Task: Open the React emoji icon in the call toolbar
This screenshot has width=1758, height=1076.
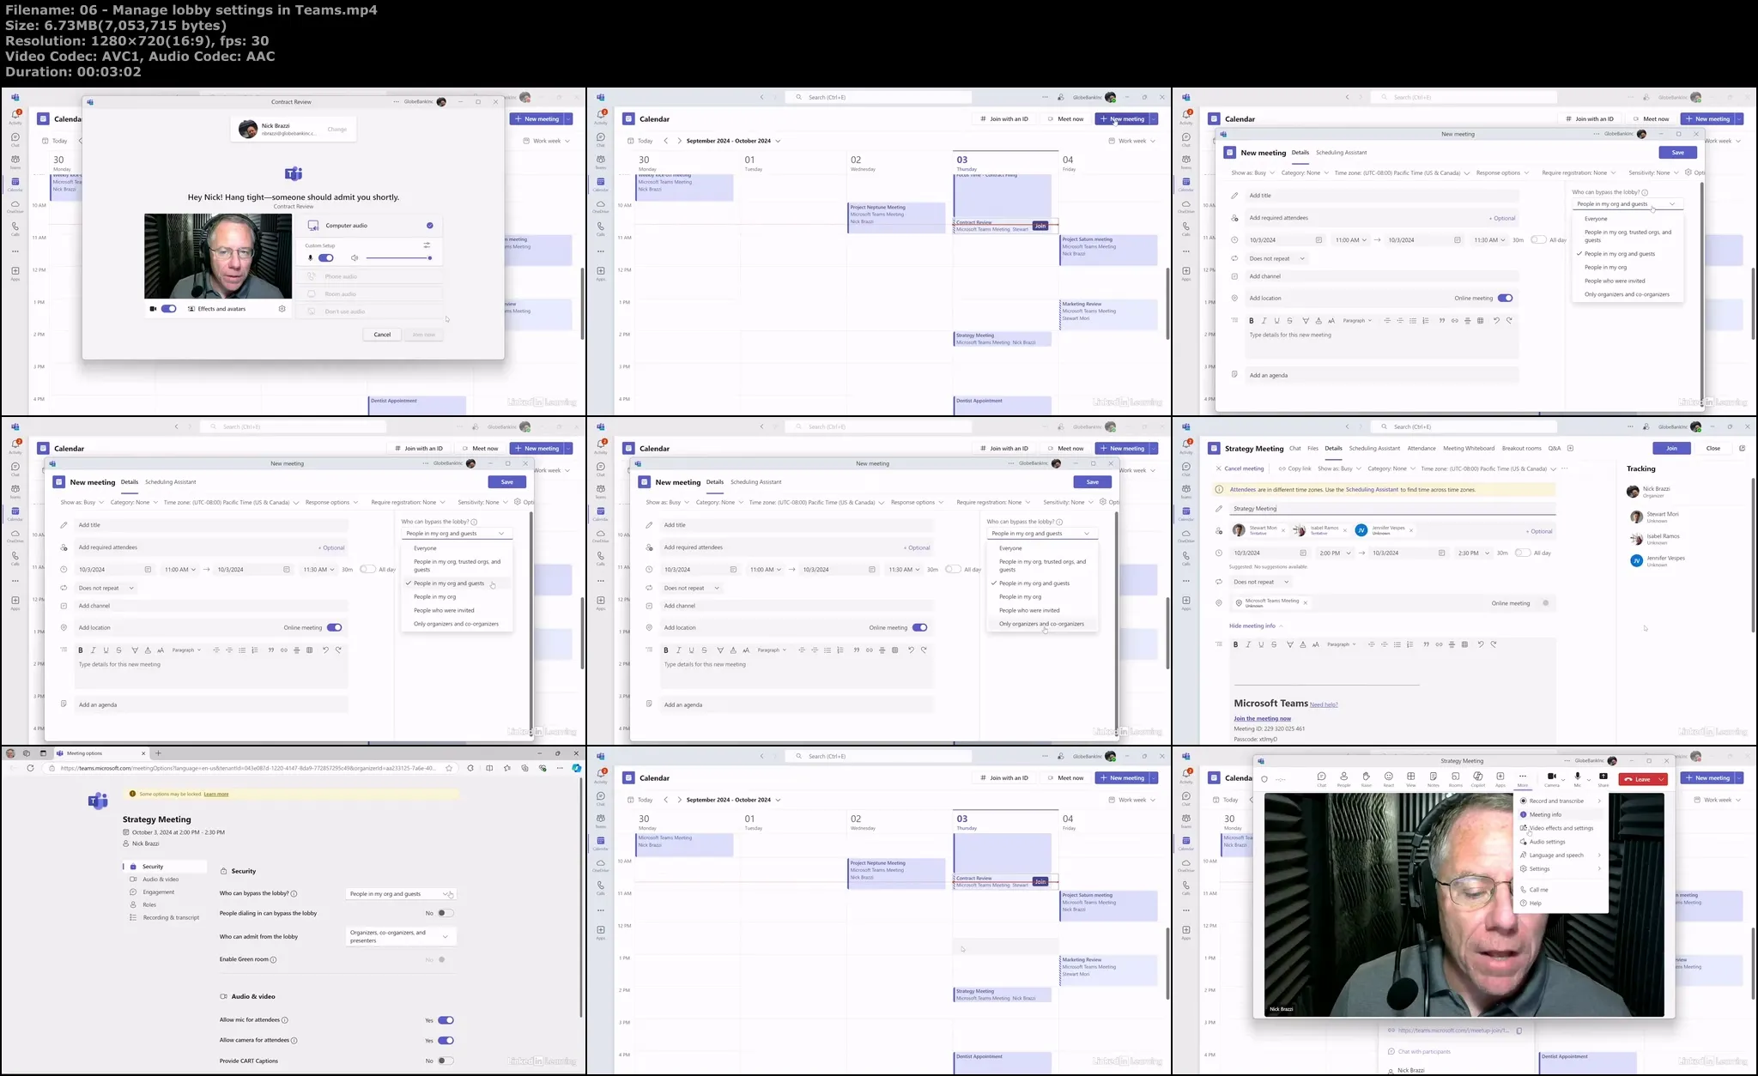Action: pos(1388,778)
